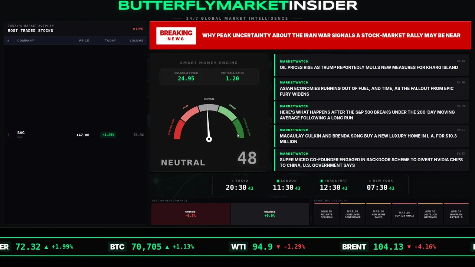Click the MOST TRADED STOCKS heading

(x=30, y=31)
